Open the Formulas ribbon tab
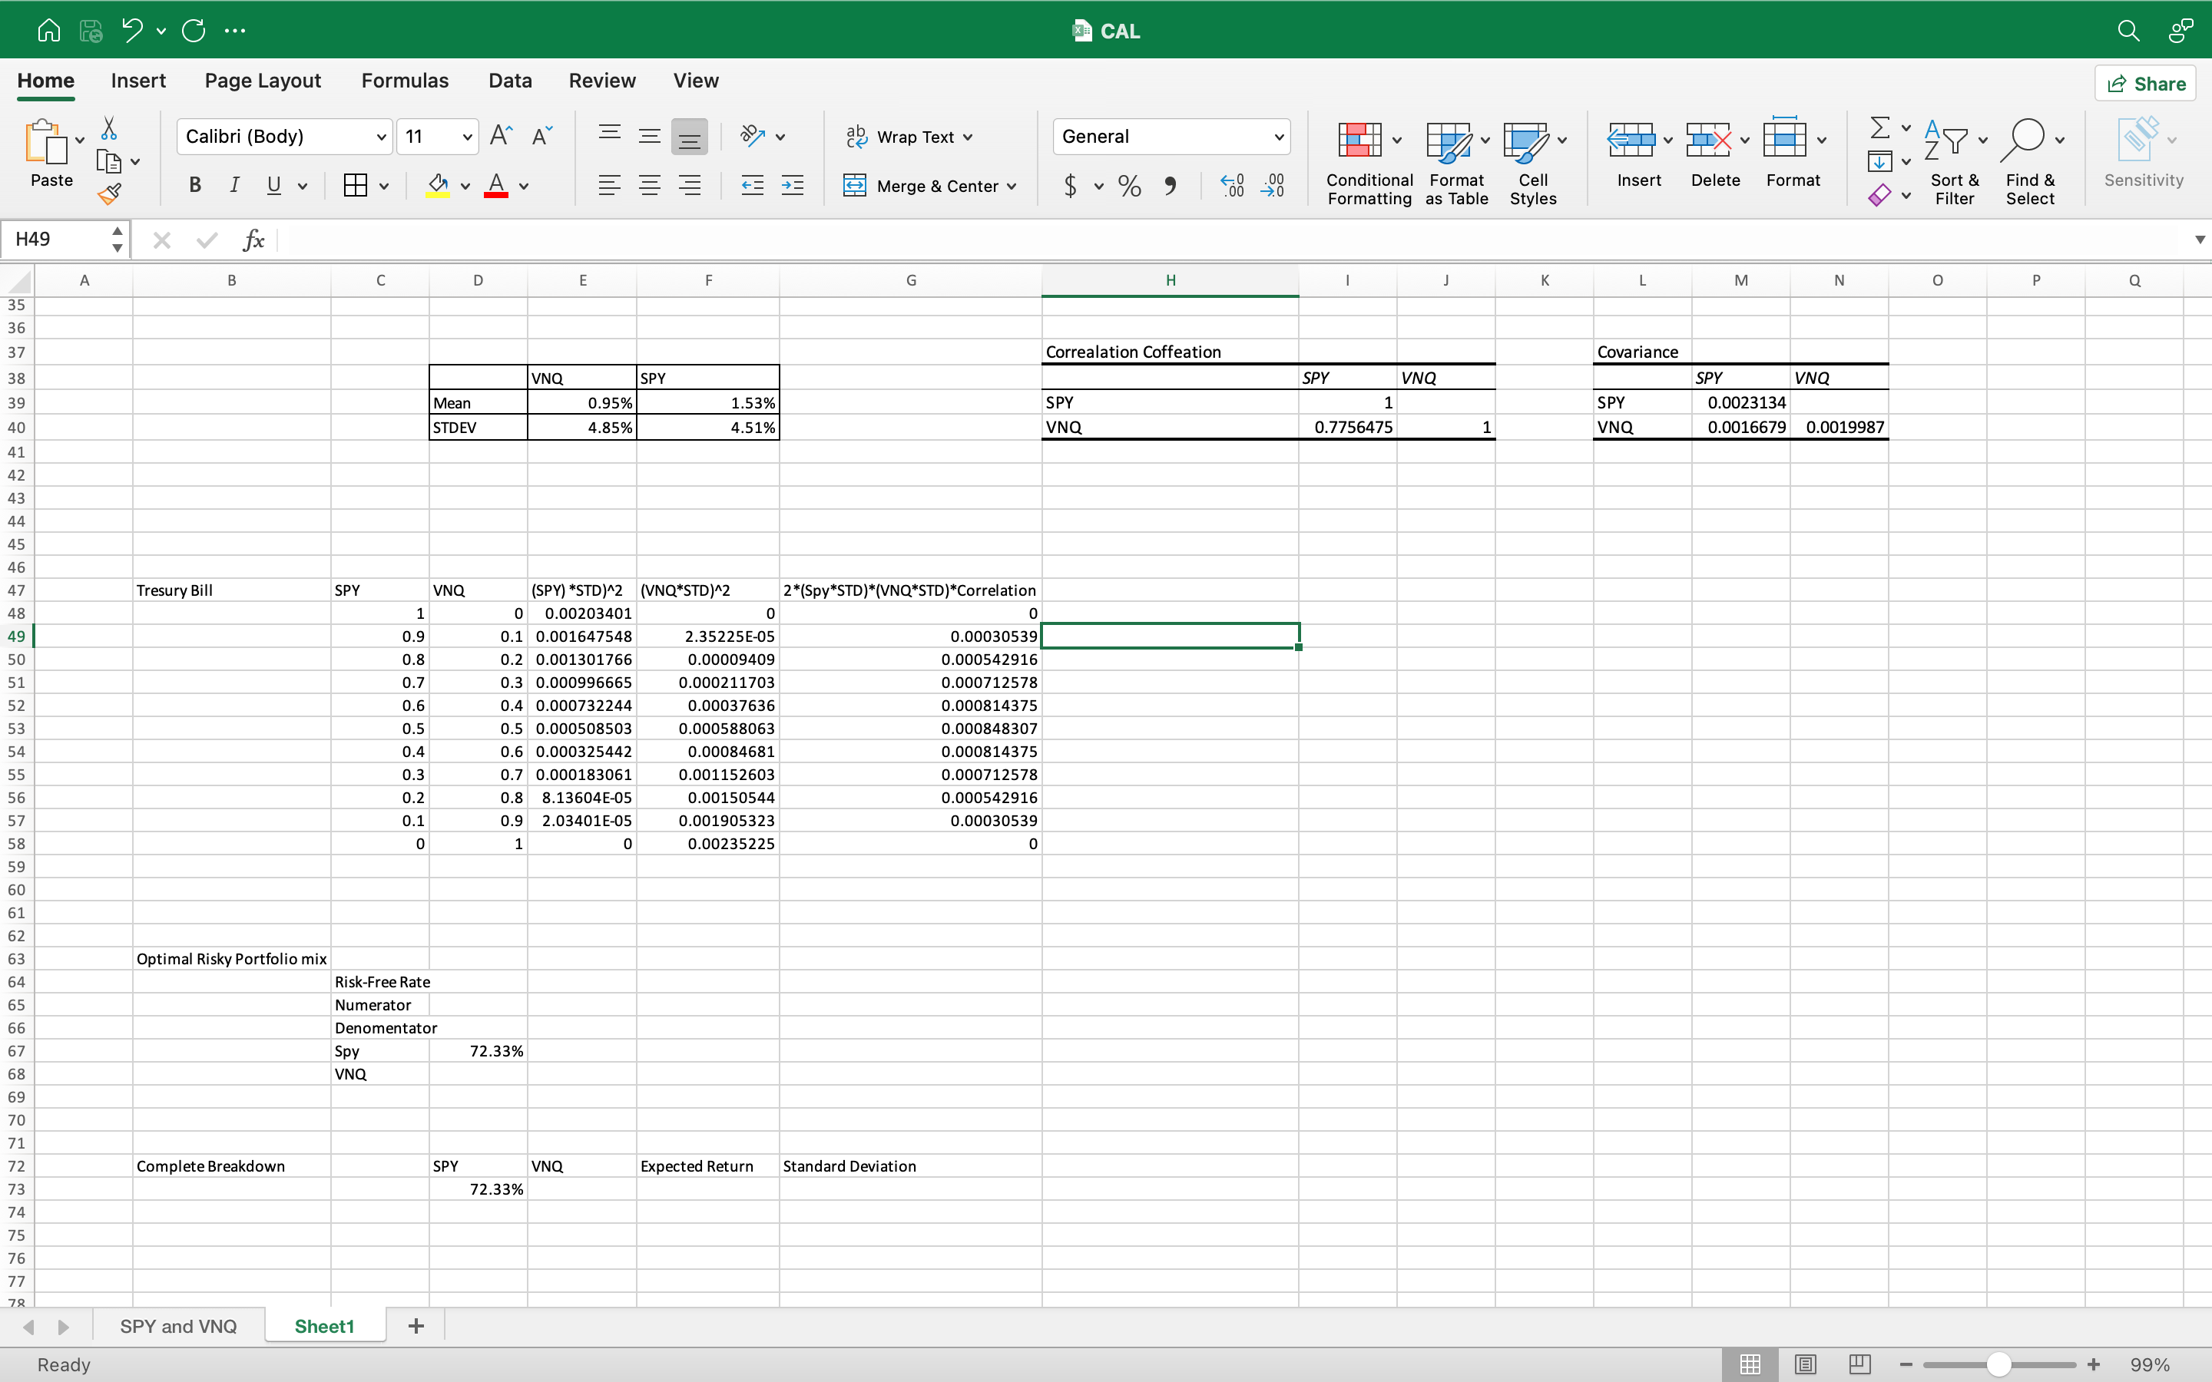This screenshot has width=2212, height=1382. (404, 81)
